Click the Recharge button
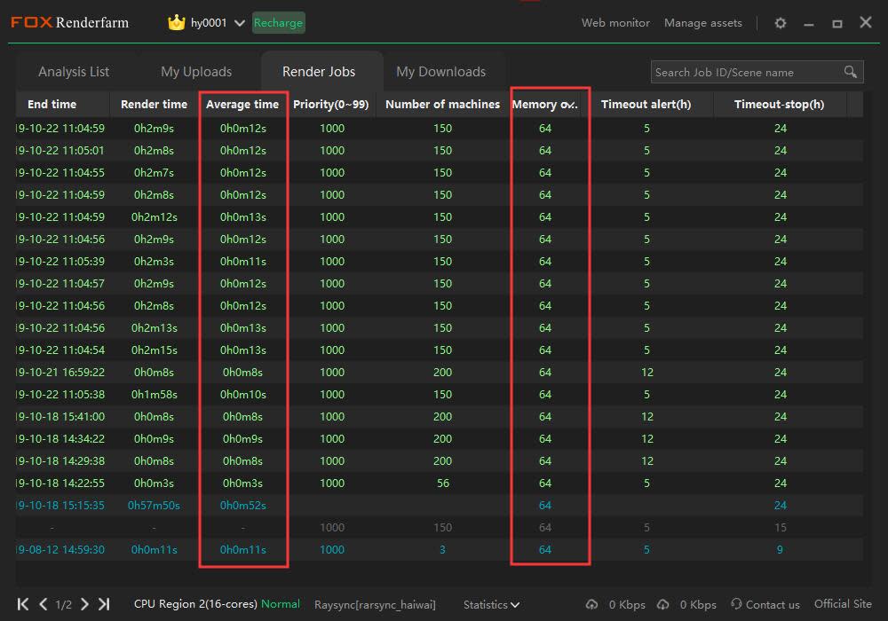The image size is (888, 621). click(x=278, y=23)
